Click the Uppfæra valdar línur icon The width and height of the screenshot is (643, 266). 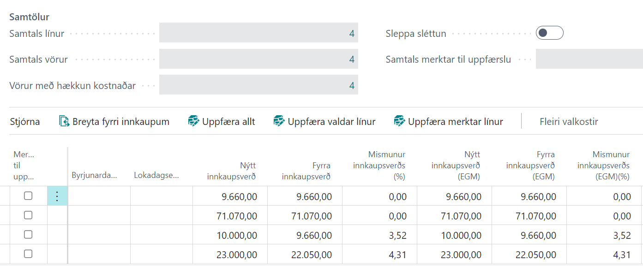279,122
